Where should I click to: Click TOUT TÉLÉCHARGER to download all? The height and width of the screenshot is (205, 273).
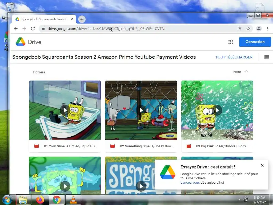[x=234, y=57]
